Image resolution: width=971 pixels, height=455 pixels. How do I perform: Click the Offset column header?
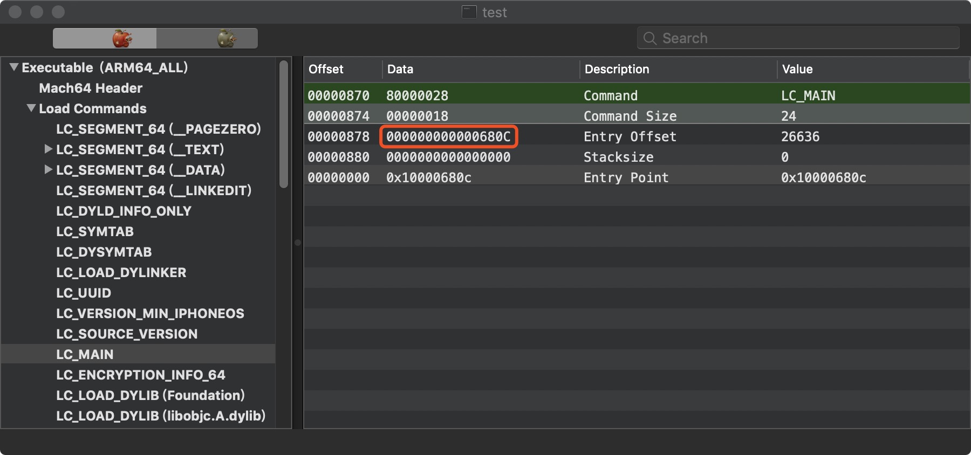[326, 69]
